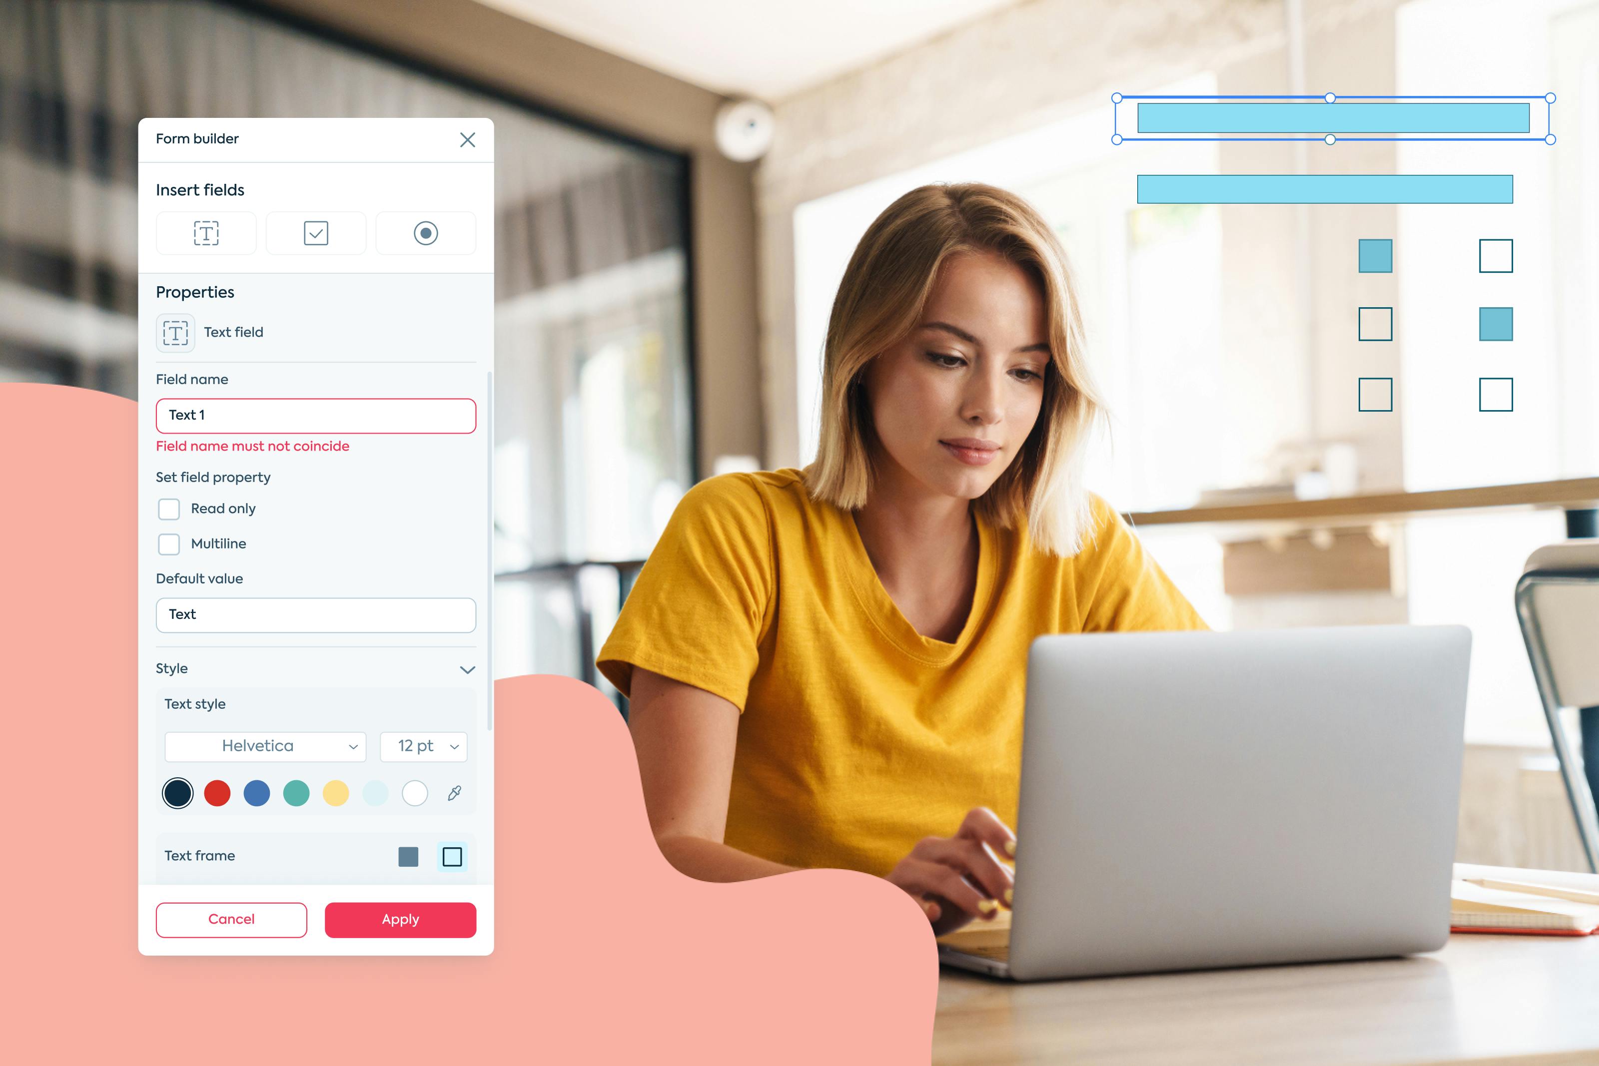Select the red color swatch
Screen dimensions: 1599x1066
[x=218, y=792]
